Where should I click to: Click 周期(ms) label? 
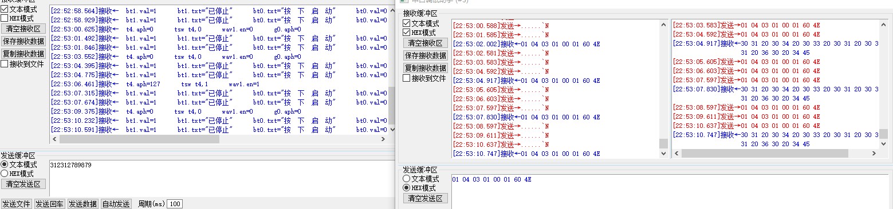click(151, 204)
